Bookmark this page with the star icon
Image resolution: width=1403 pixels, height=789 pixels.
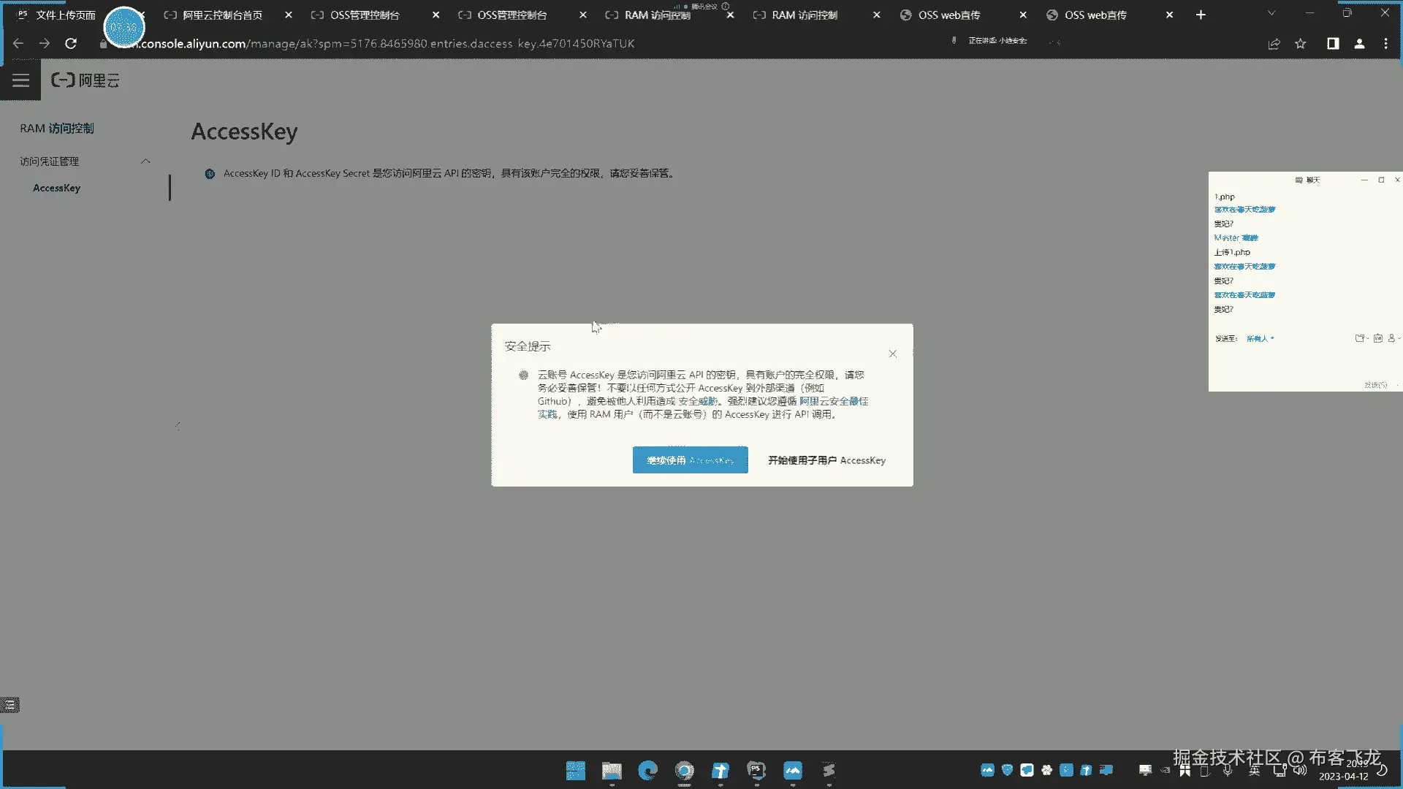coord(1300,44)
